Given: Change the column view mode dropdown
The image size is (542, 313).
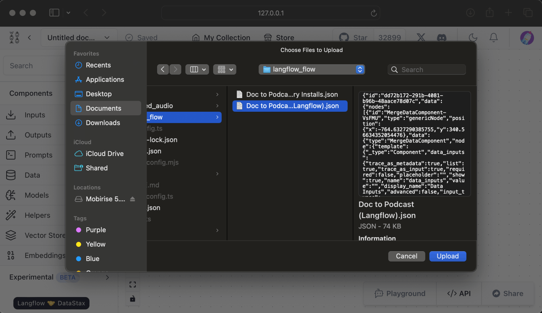Looking at the screenshot, I should [197, 69].
